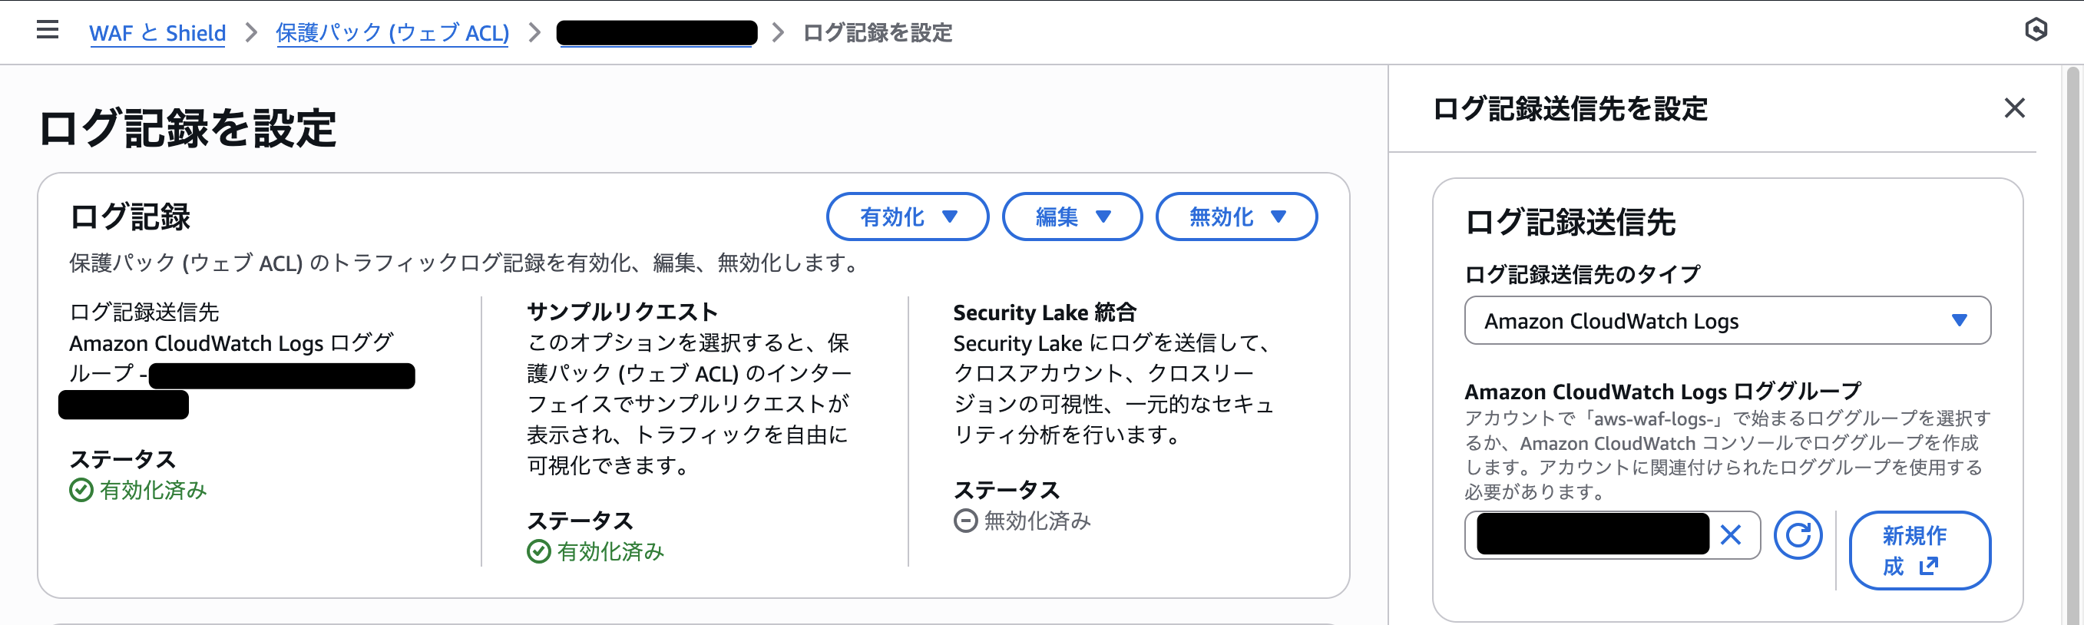
Task: Open the hamburger navigation menu
Action: 48,31
